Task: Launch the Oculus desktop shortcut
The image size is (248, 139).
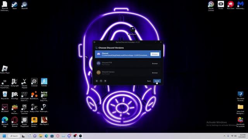Action: click(x=221, y=5)
